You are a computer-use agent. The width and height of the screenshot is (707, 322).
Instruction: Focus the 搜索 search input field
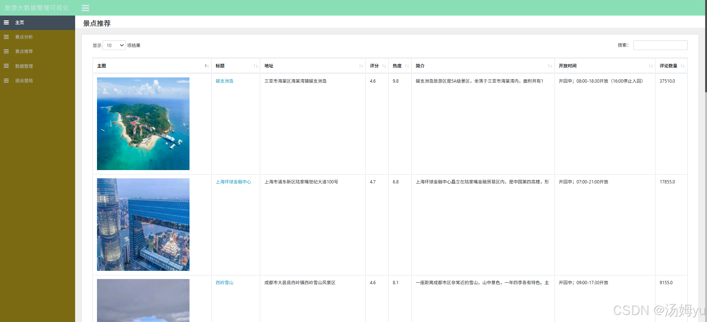click(660, 45)
